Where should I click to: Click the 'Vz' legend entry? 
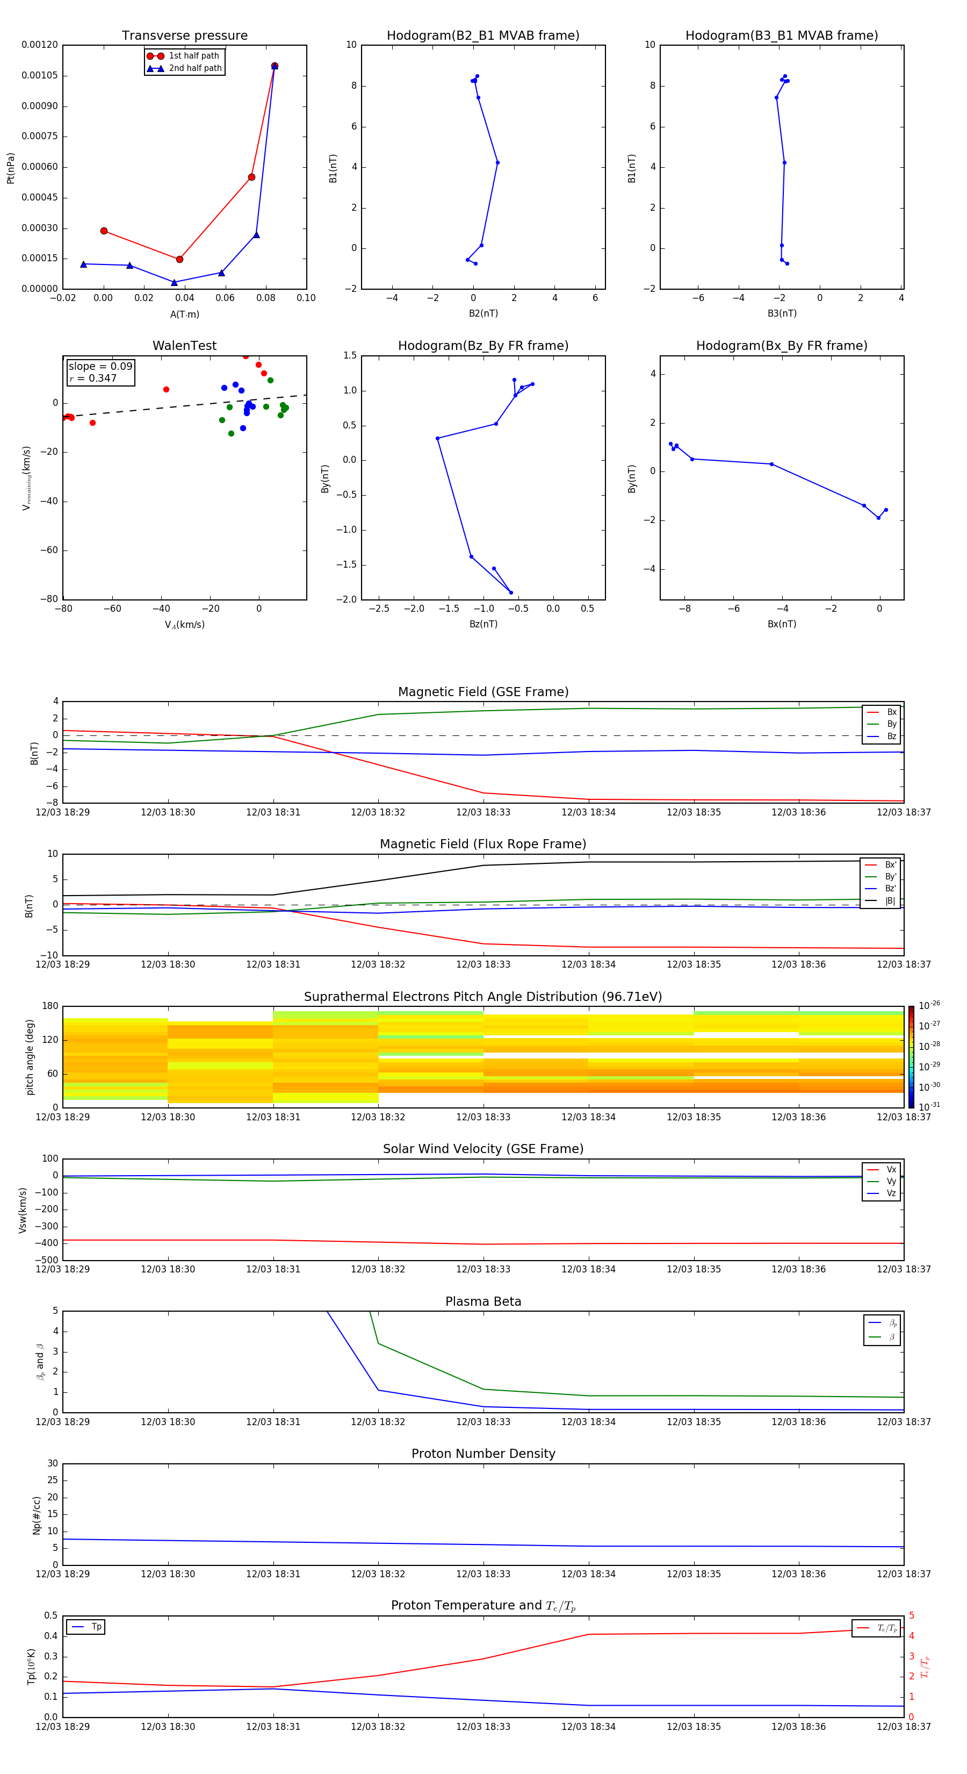882,1193
